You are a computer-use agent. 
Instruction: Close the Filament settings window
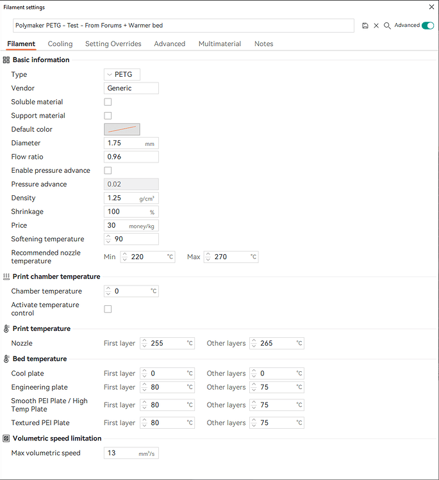(431, 7)
